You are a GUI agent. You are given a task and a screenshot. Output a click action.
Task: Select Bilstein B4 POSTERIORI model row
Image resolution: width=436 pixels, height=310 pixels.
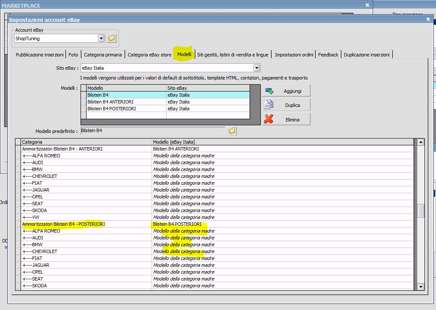[x=111, y=109]
